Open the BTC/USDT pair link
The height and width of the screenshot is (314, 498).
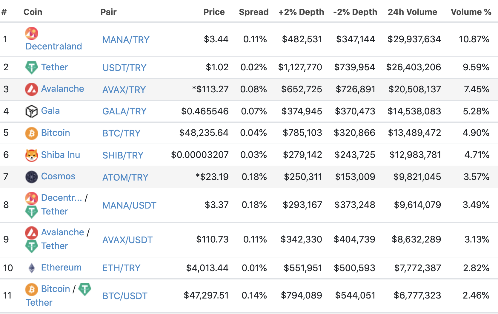pos(125,296)
